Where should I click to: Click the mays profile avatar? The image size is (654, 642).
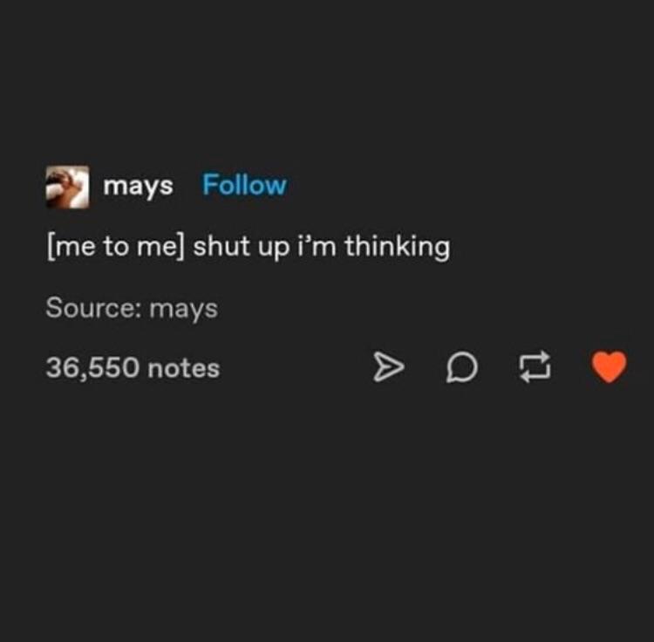tap(67, 187)
